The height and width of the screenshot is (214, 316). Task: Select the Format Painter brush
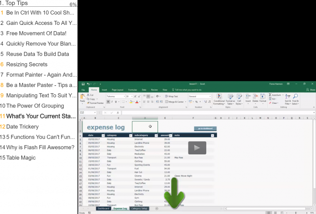pyautogui.click(x=88, y=103)
